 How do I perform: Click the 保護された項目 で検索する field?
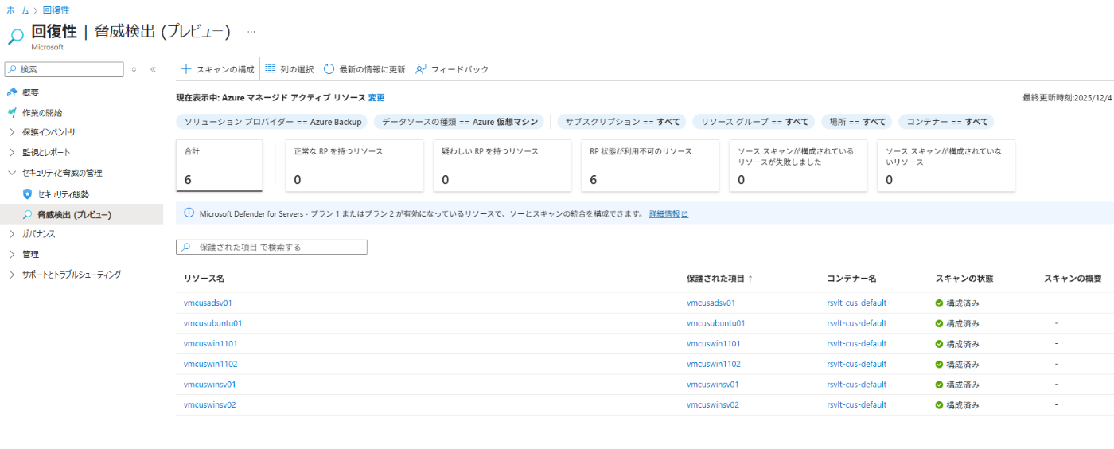click(271, 248)
